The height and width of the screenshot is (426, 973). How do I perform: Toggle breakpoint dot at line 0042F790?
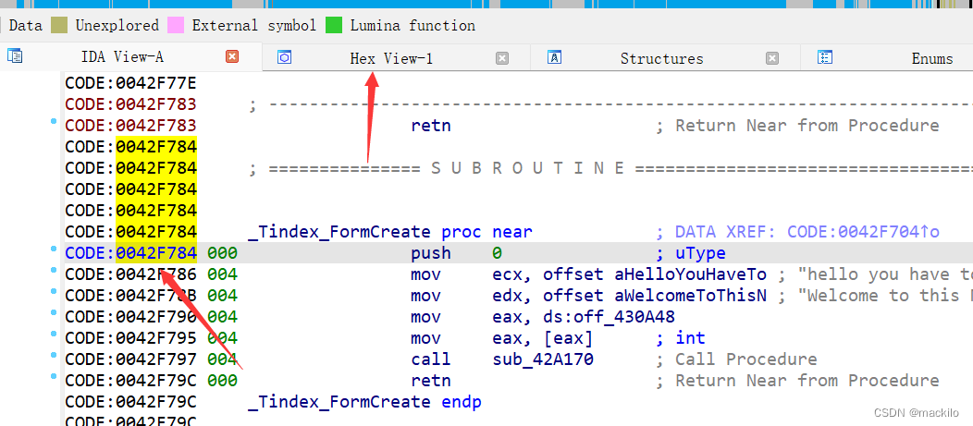tap(54, 313)
